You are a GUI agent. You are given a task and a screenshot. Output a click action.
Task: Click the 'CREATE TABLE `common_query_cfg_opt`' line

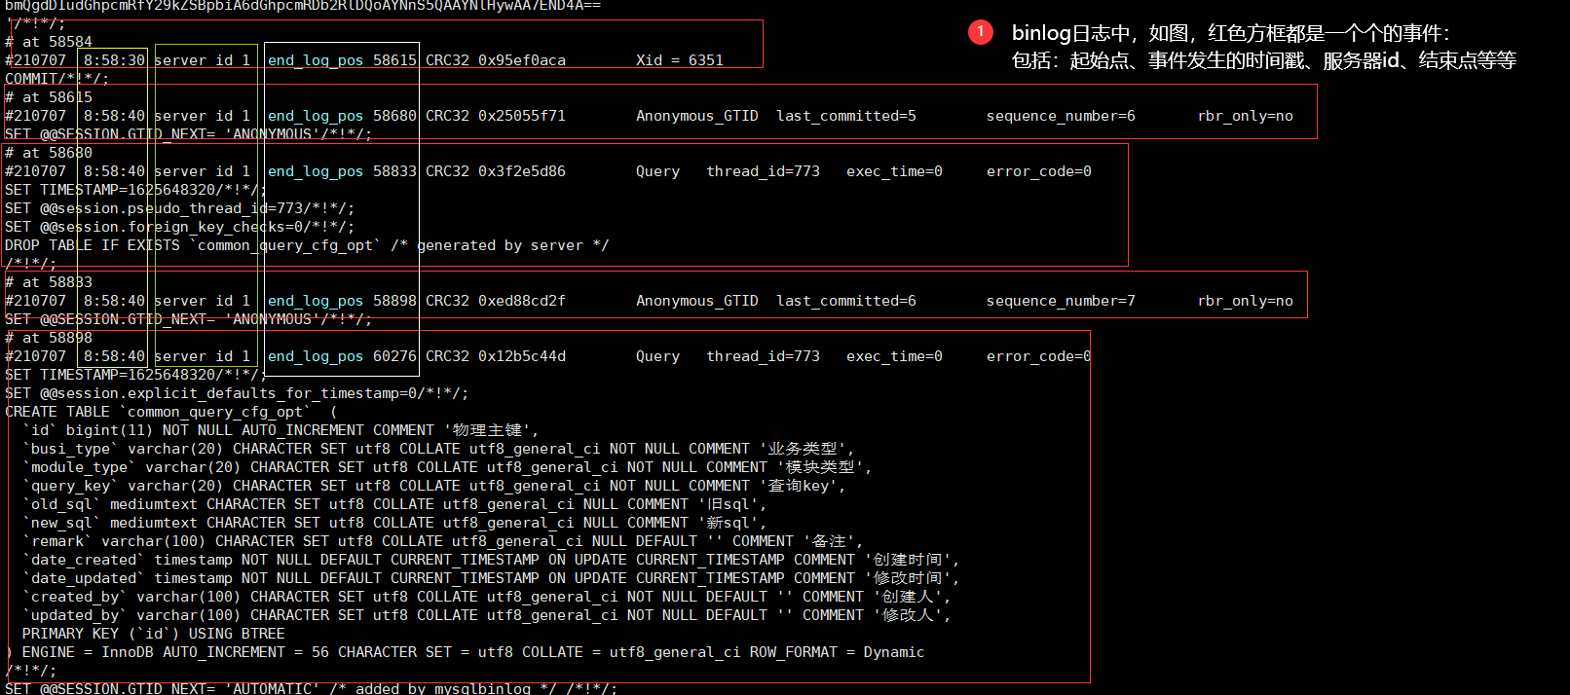171,412
